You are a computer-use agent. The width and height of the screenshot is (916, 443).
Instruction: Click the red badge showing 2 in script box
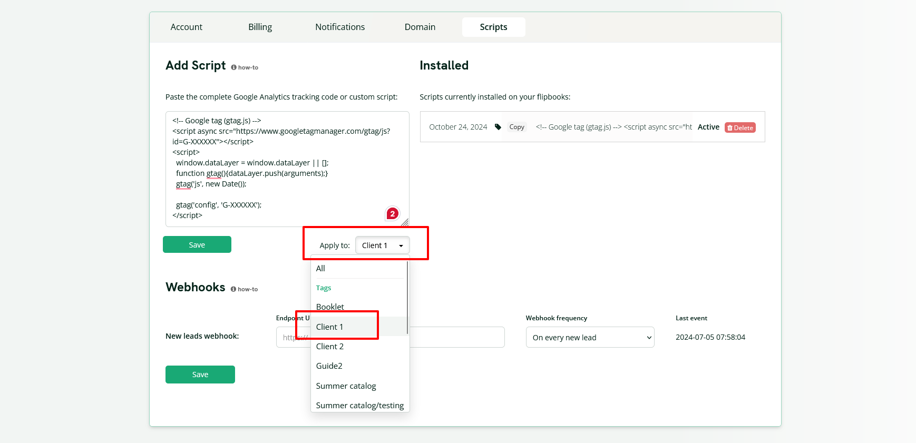tap(392, 213)
